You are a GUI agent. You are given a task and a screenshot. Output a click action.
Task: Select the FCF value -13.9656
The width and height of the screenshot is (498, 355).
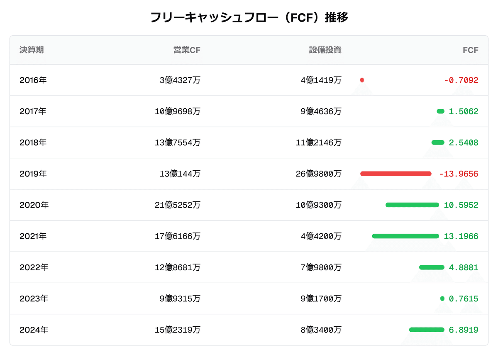(459, 174)
